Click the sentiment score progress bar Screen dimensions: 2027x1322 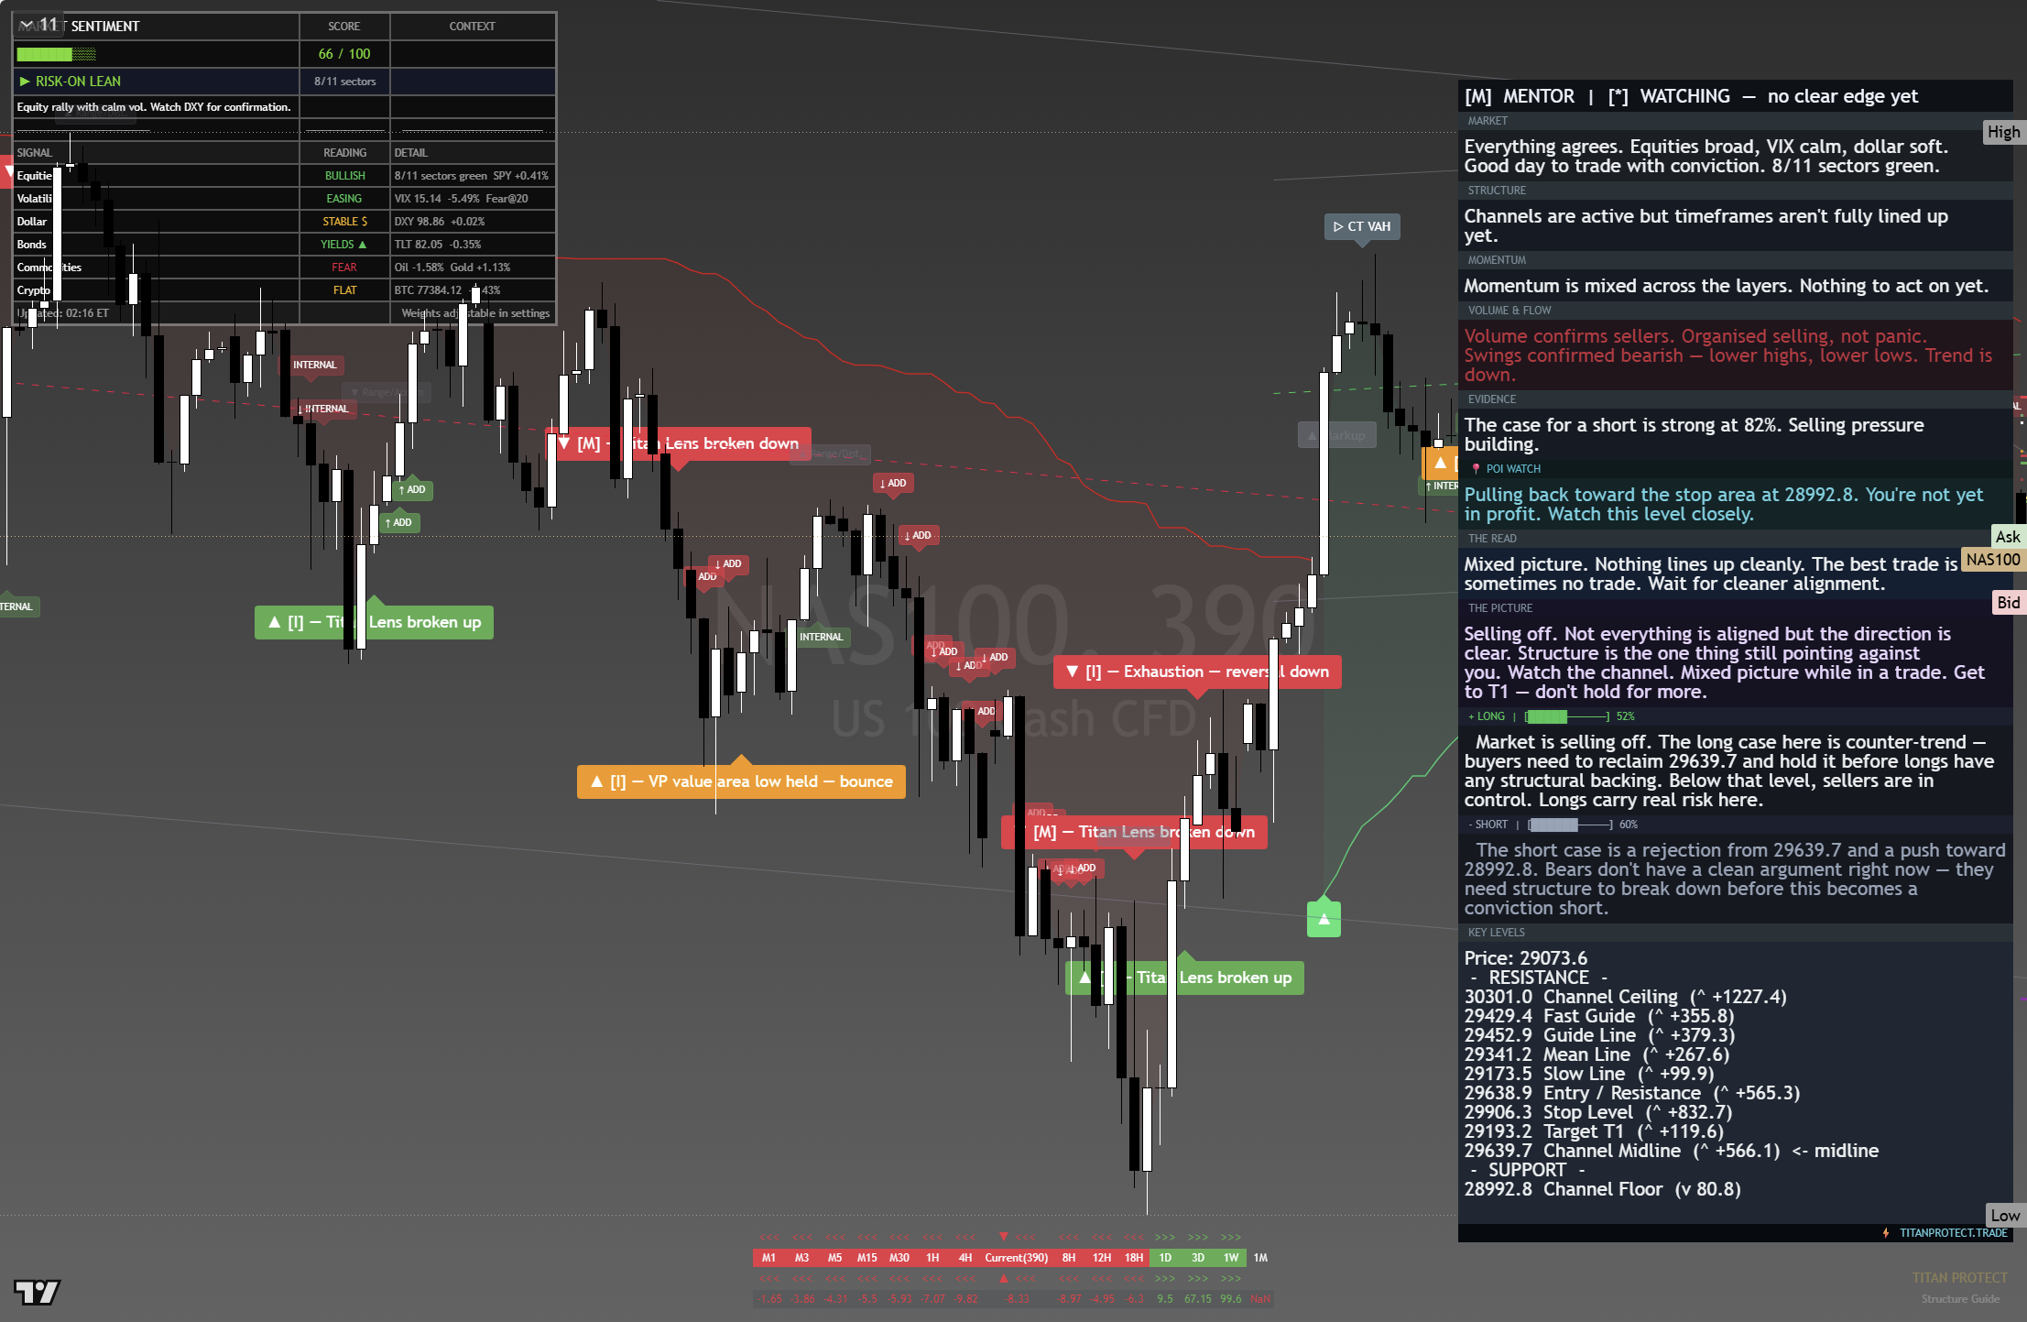[56, 54]
